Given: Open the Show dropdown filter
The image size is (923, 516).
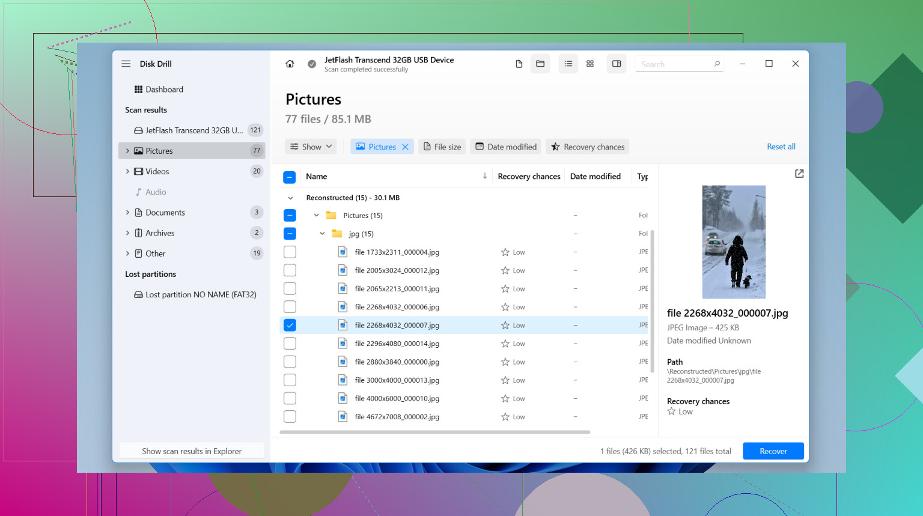Looking at the screenshot, I should point(311,147).
